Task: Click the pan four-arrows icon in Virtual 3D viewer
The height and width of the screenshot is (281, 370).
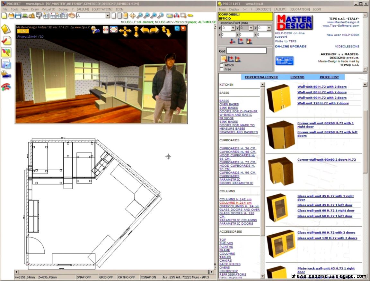Action: click(125, 30)
